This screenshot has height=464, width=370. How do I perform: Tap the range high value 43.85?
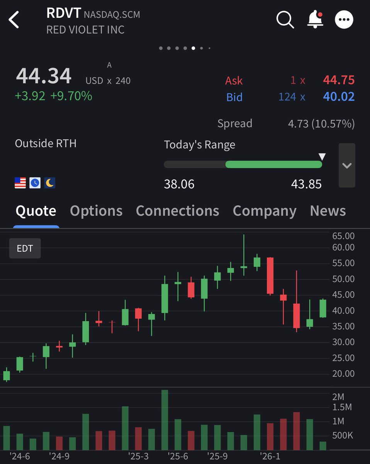[x=306, y=184]
